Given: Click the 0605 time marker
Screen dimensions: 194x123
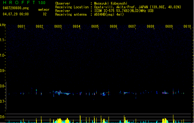Looking at the screenshot, I should coord(95,26).
